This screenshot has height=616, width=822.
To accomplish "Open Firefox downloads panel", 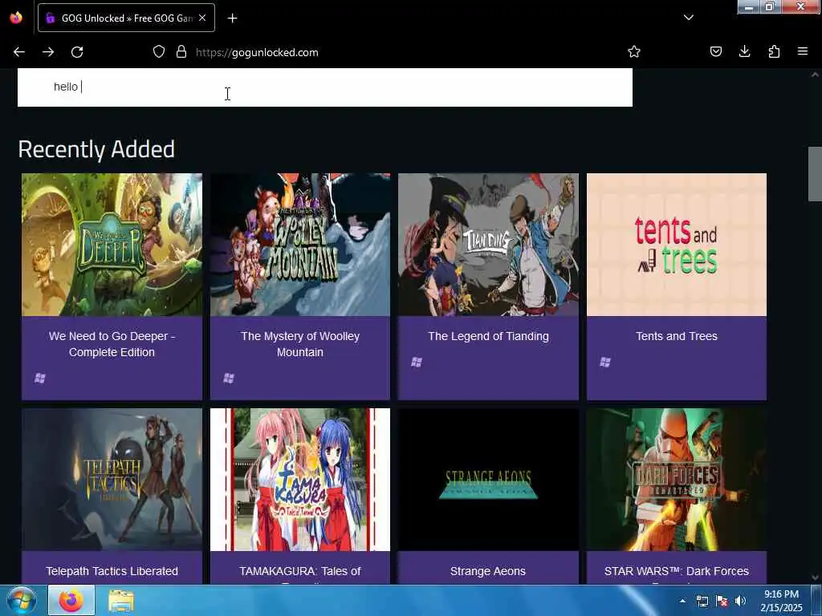I will point(745,52).
